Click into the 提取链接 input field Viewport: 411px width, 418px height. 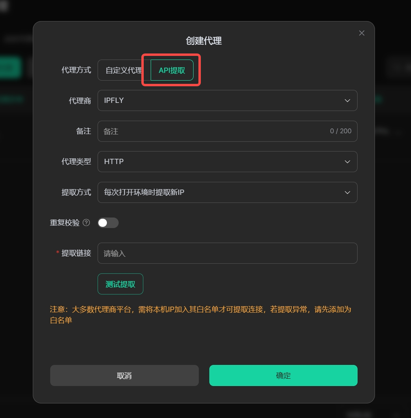click(227, 253)
